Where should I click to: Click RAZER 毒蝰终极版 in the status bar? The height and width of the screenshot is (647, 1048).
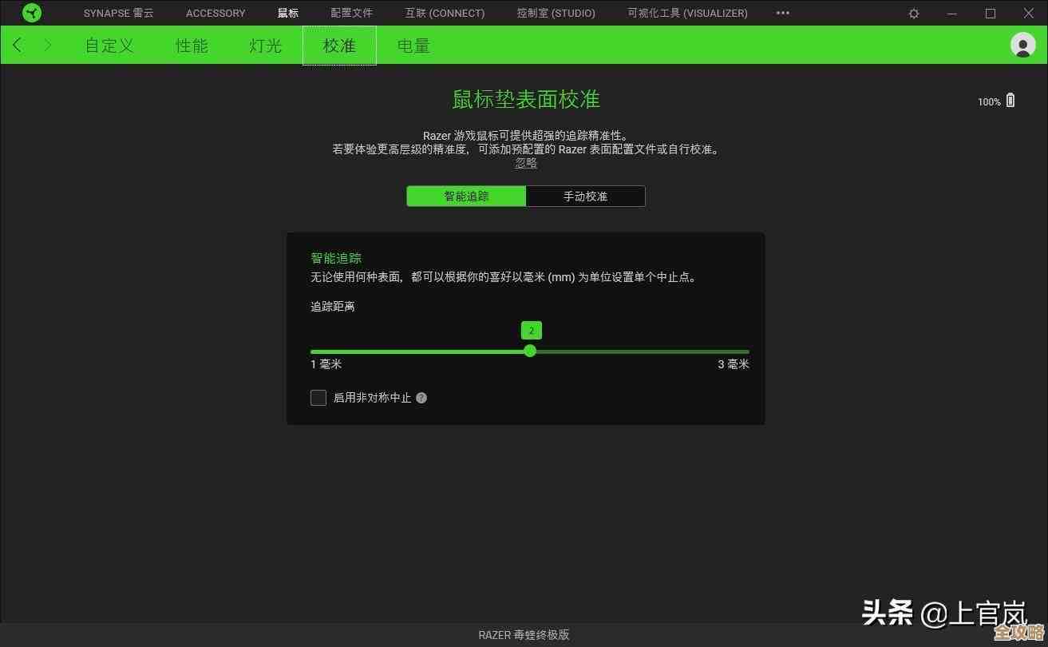[x=524, y=635]
